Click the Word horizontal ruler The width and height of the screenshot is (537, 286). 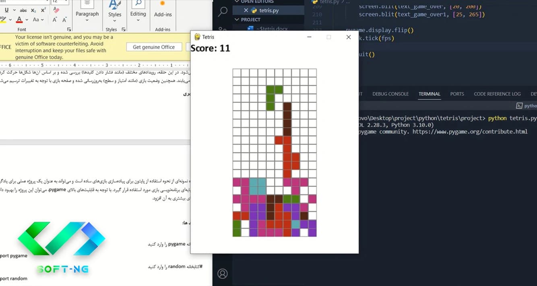point(95,65)
